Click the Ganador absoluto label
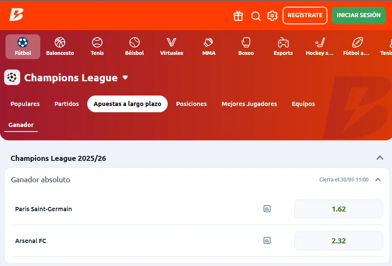The height and width of the screenshot is (266, 392). tap(41, 180)
